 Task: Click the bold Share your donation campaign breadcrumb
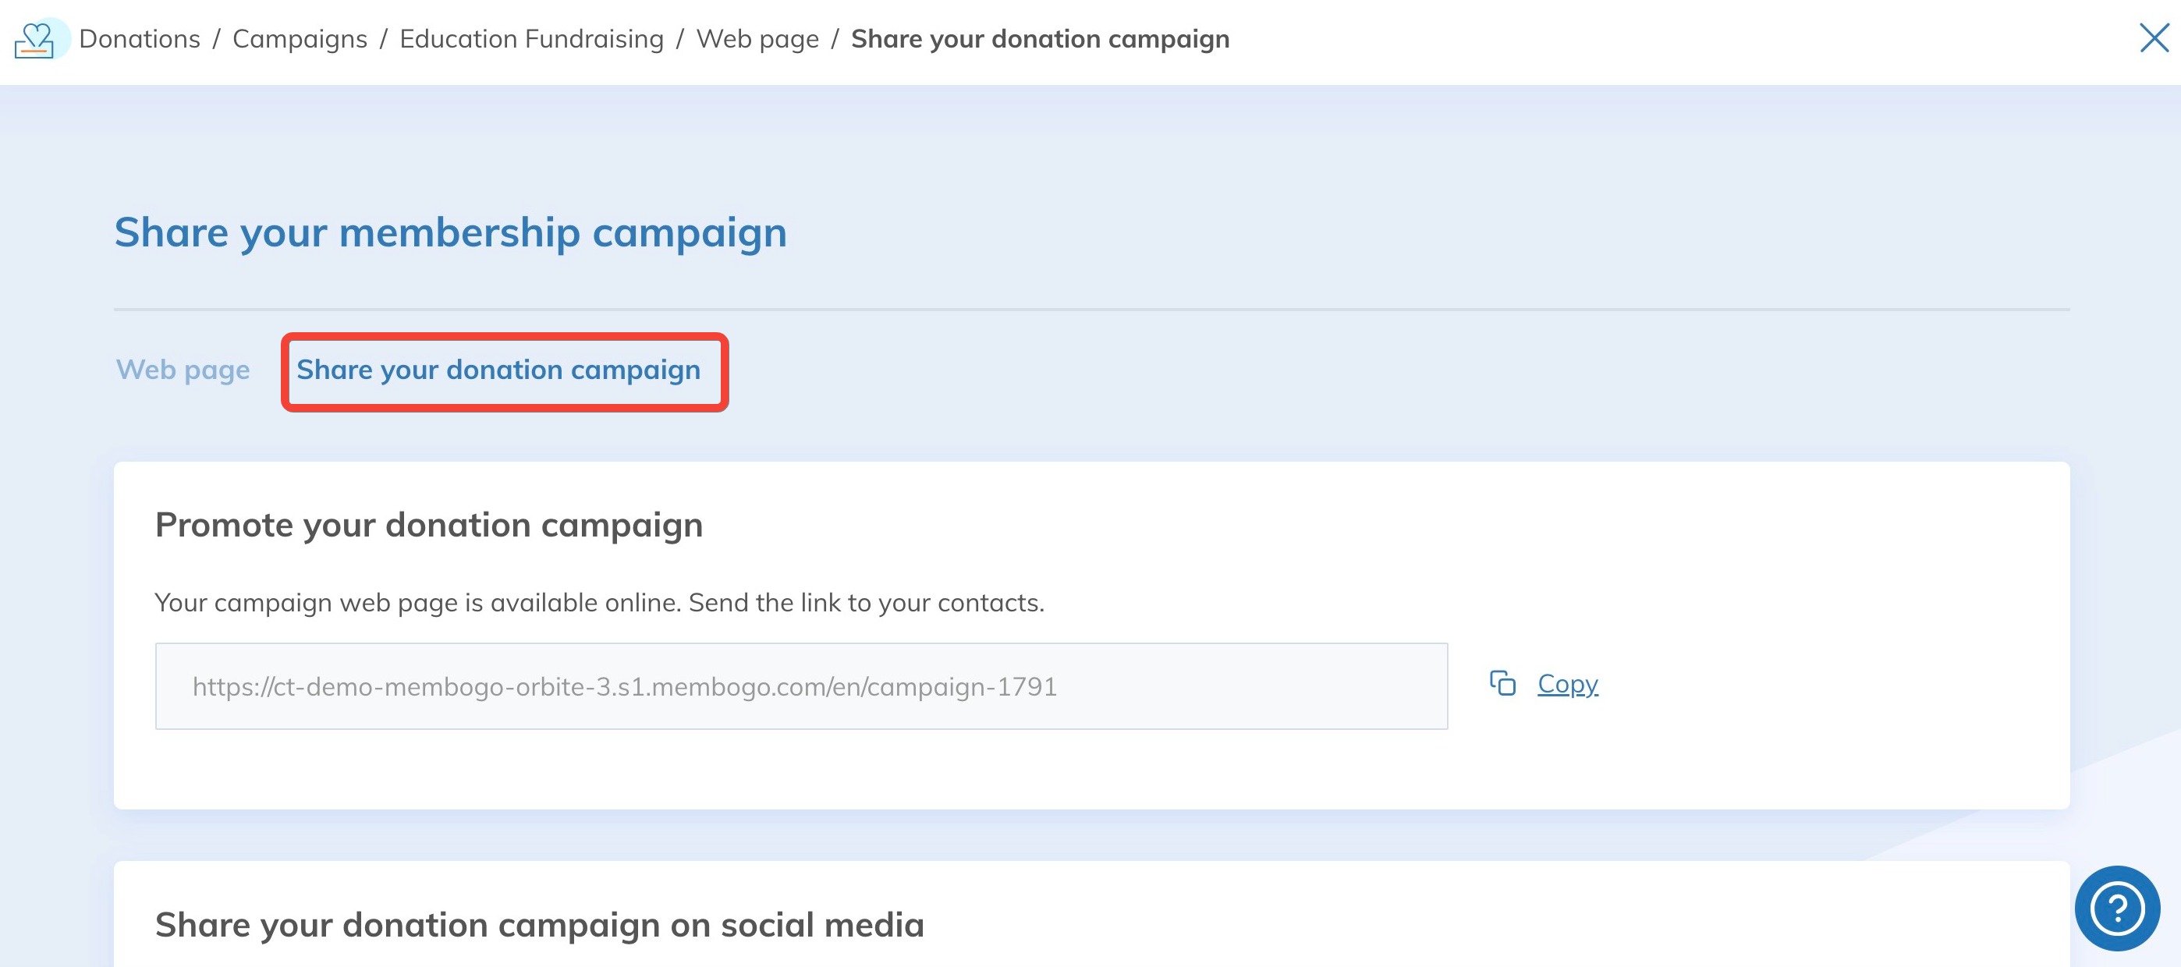pyautogui.click(x=1040, y=39)
